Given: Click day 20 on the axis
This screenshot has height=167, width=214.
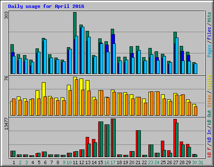Looking at the screenshot, I should 132,162.
